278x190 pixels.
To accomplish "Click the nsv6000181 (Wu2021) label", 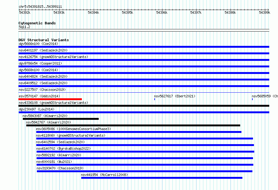I will tap(54, 162).
